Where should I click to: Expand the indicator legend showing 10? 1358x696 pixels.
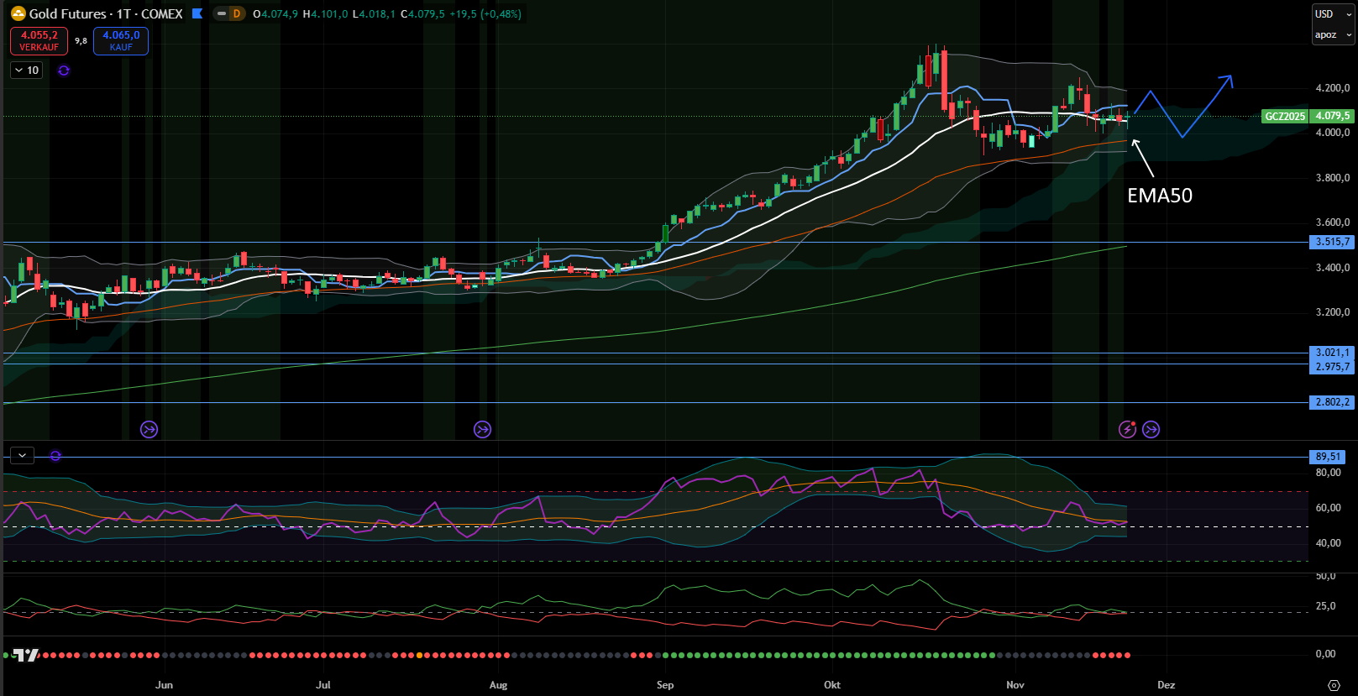(x=27, y=71)
